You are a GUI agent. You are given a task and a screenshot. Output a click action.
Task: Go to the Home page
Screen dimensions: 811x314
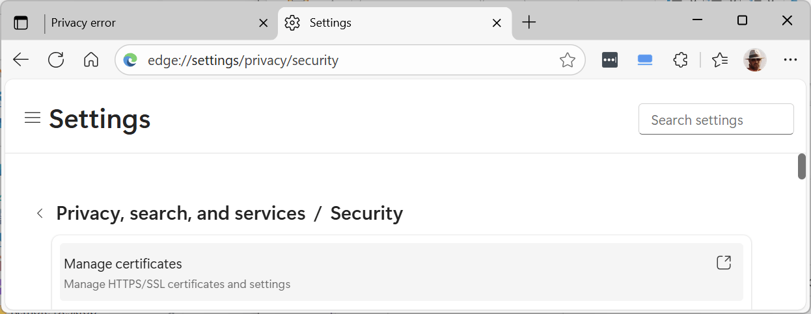[x=91, y=60]
